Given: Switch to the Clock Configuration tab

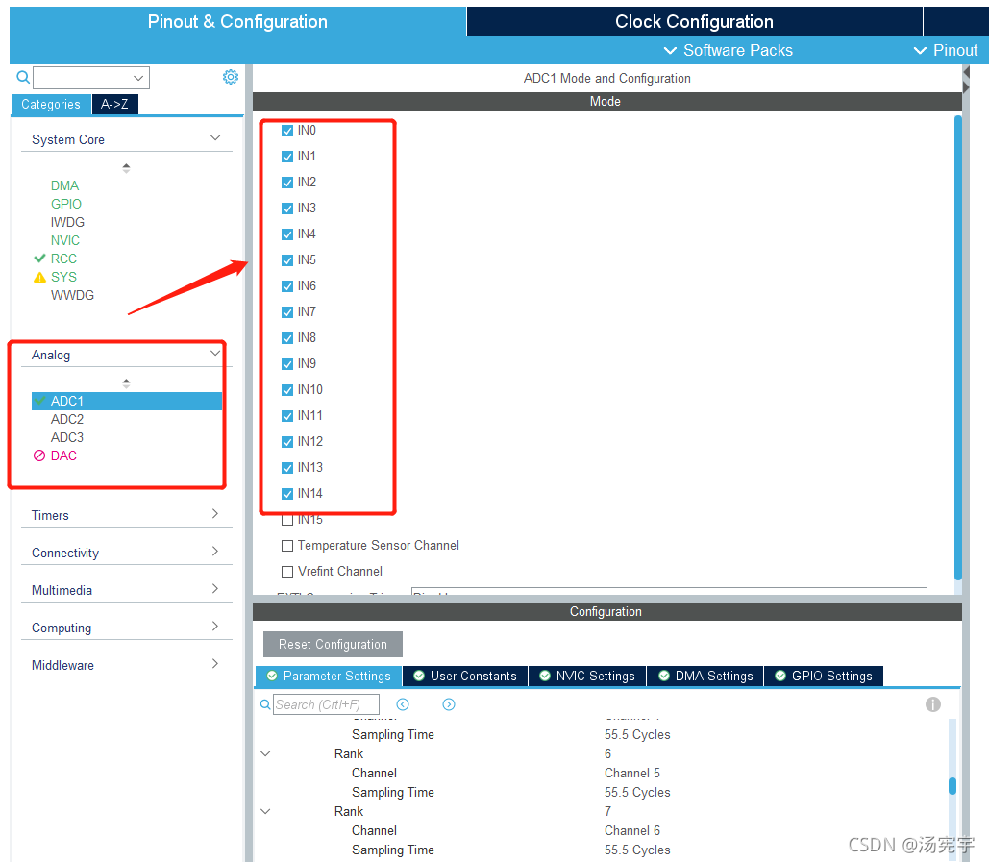Looking at the screenshot, I should click(694, 21).
